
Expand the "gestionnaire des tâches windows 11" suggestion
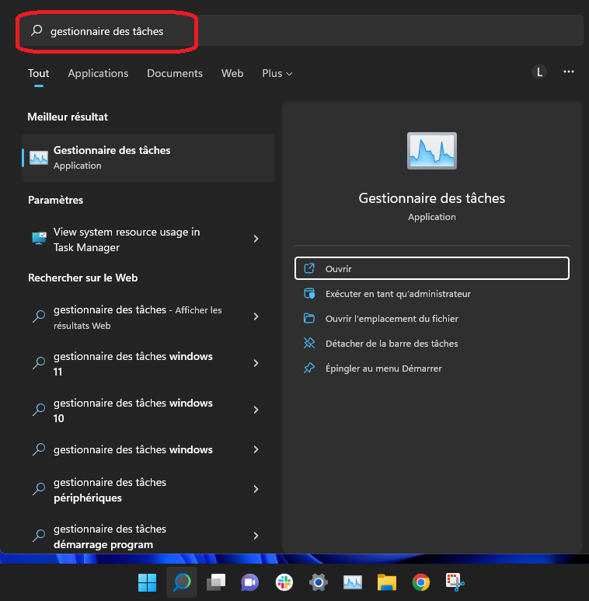[x=256, y=363]
